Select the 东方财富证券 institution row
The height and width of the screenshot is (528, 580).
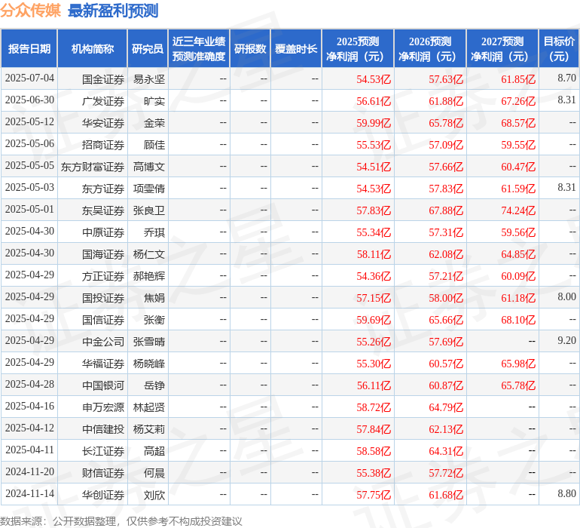(x=93, y=167)
